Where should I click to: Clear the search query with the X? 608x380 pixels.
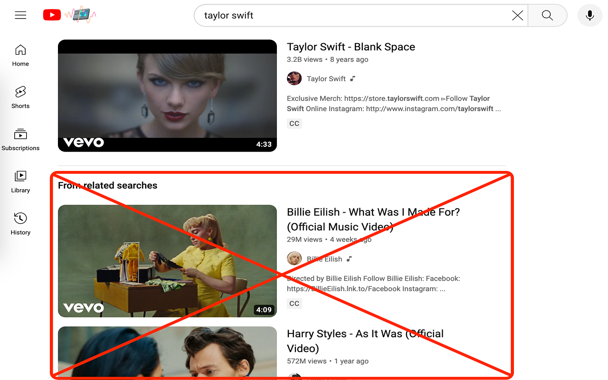point(517,15)
